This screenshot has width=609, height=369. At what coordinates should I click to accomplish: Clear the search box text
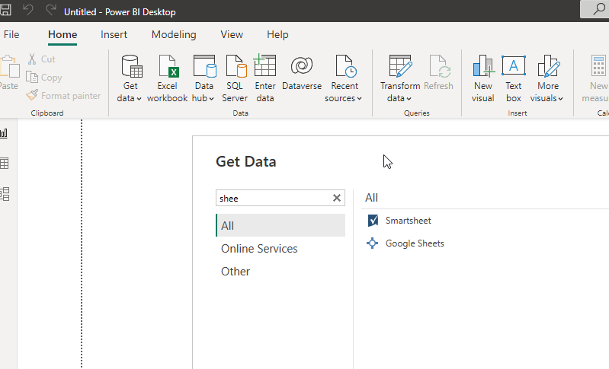337,199
